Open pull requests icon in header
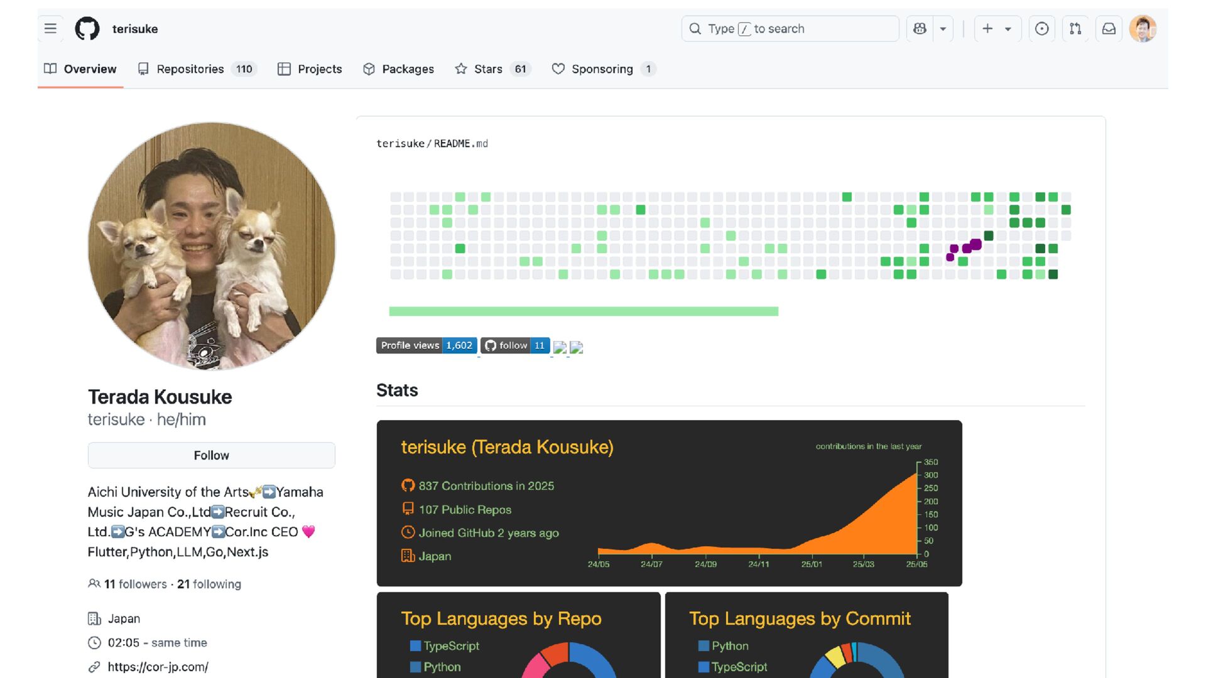1206x678 pixels. [x=1075, y=29]
